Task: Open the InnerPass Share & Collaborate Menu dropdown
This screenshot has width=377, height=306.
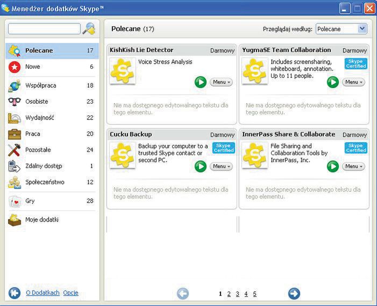Action: tap(353, 166)
